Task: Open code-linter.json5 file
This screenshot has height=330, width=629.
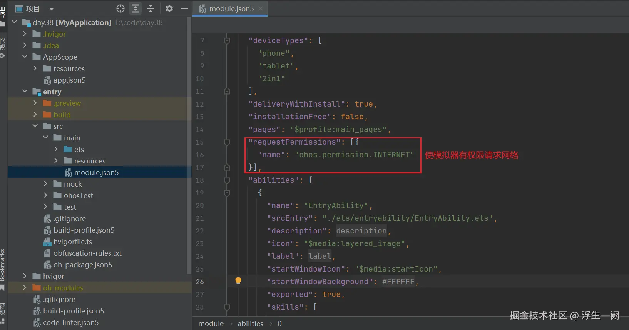Action: point(71,322)
